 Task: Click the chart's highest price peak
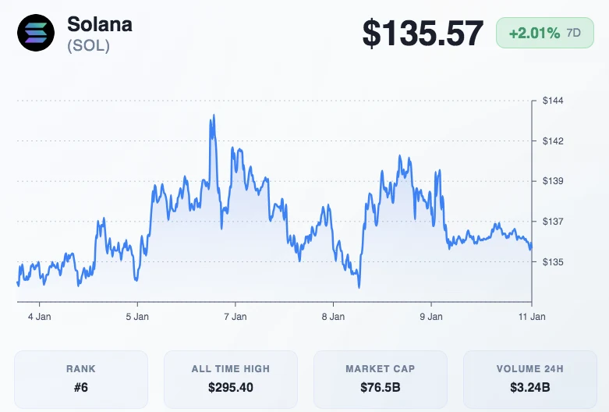(213, 116)
